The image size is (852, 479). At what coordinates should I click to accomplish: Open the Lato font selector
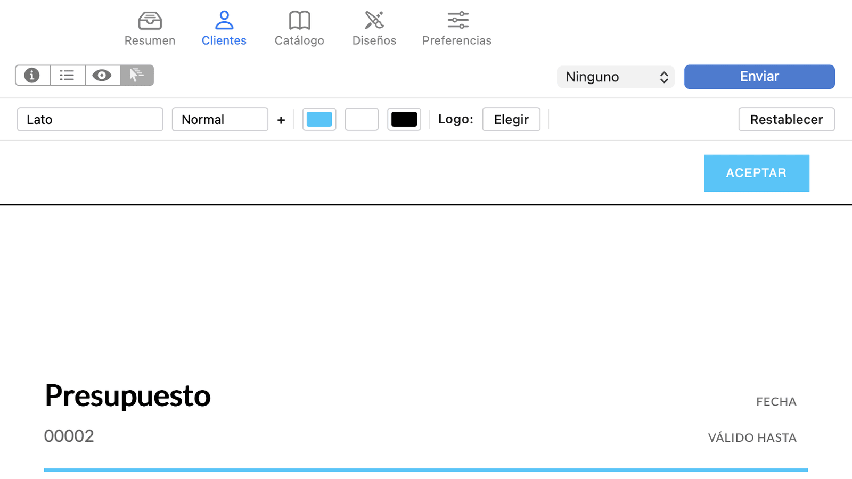[90, 120]
